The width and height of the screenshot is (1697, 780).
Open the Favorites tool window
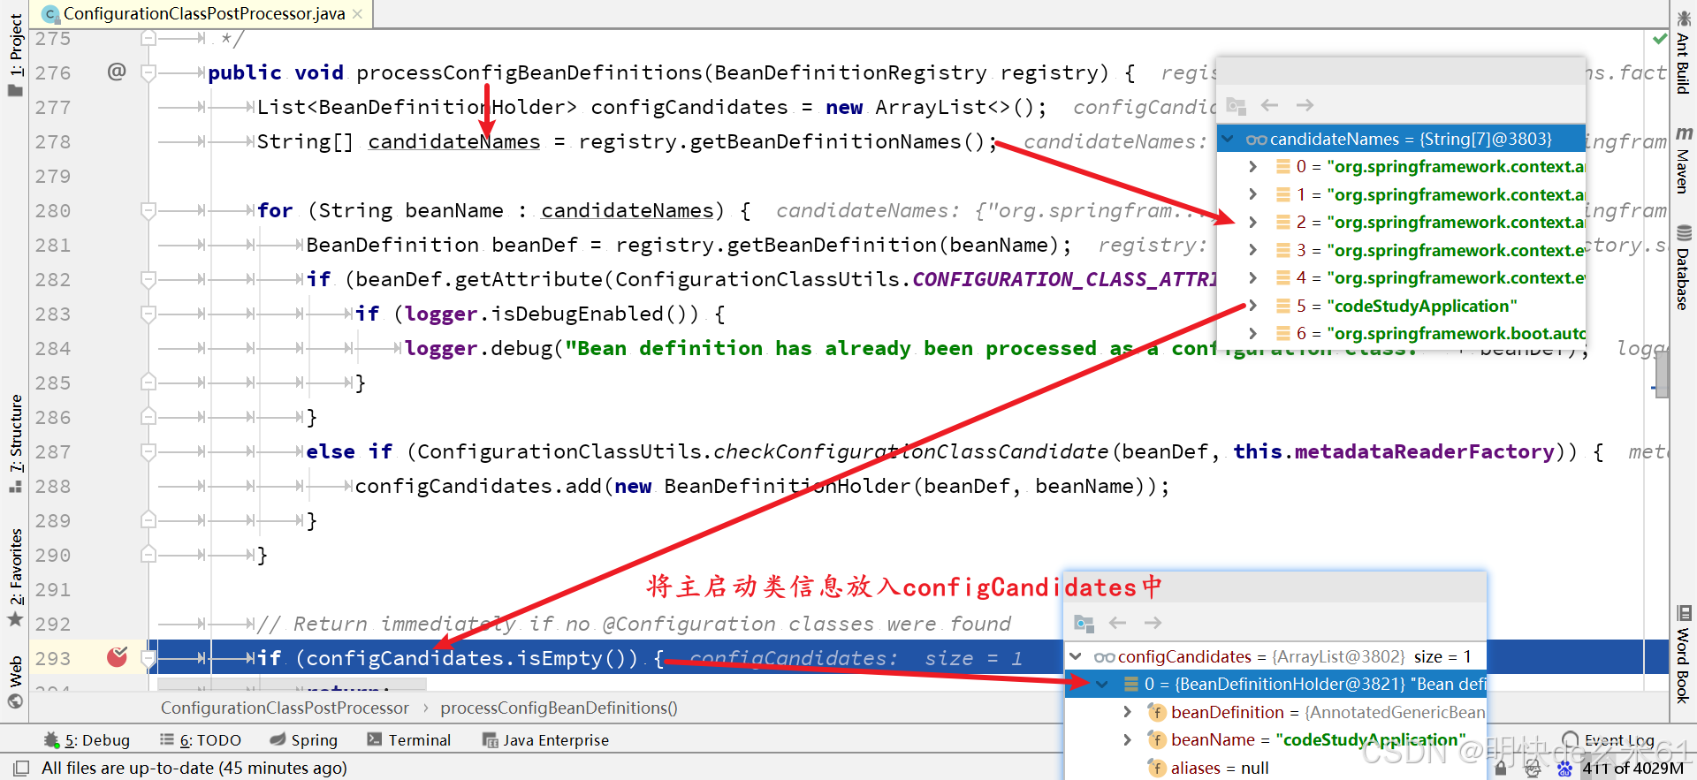15,566
